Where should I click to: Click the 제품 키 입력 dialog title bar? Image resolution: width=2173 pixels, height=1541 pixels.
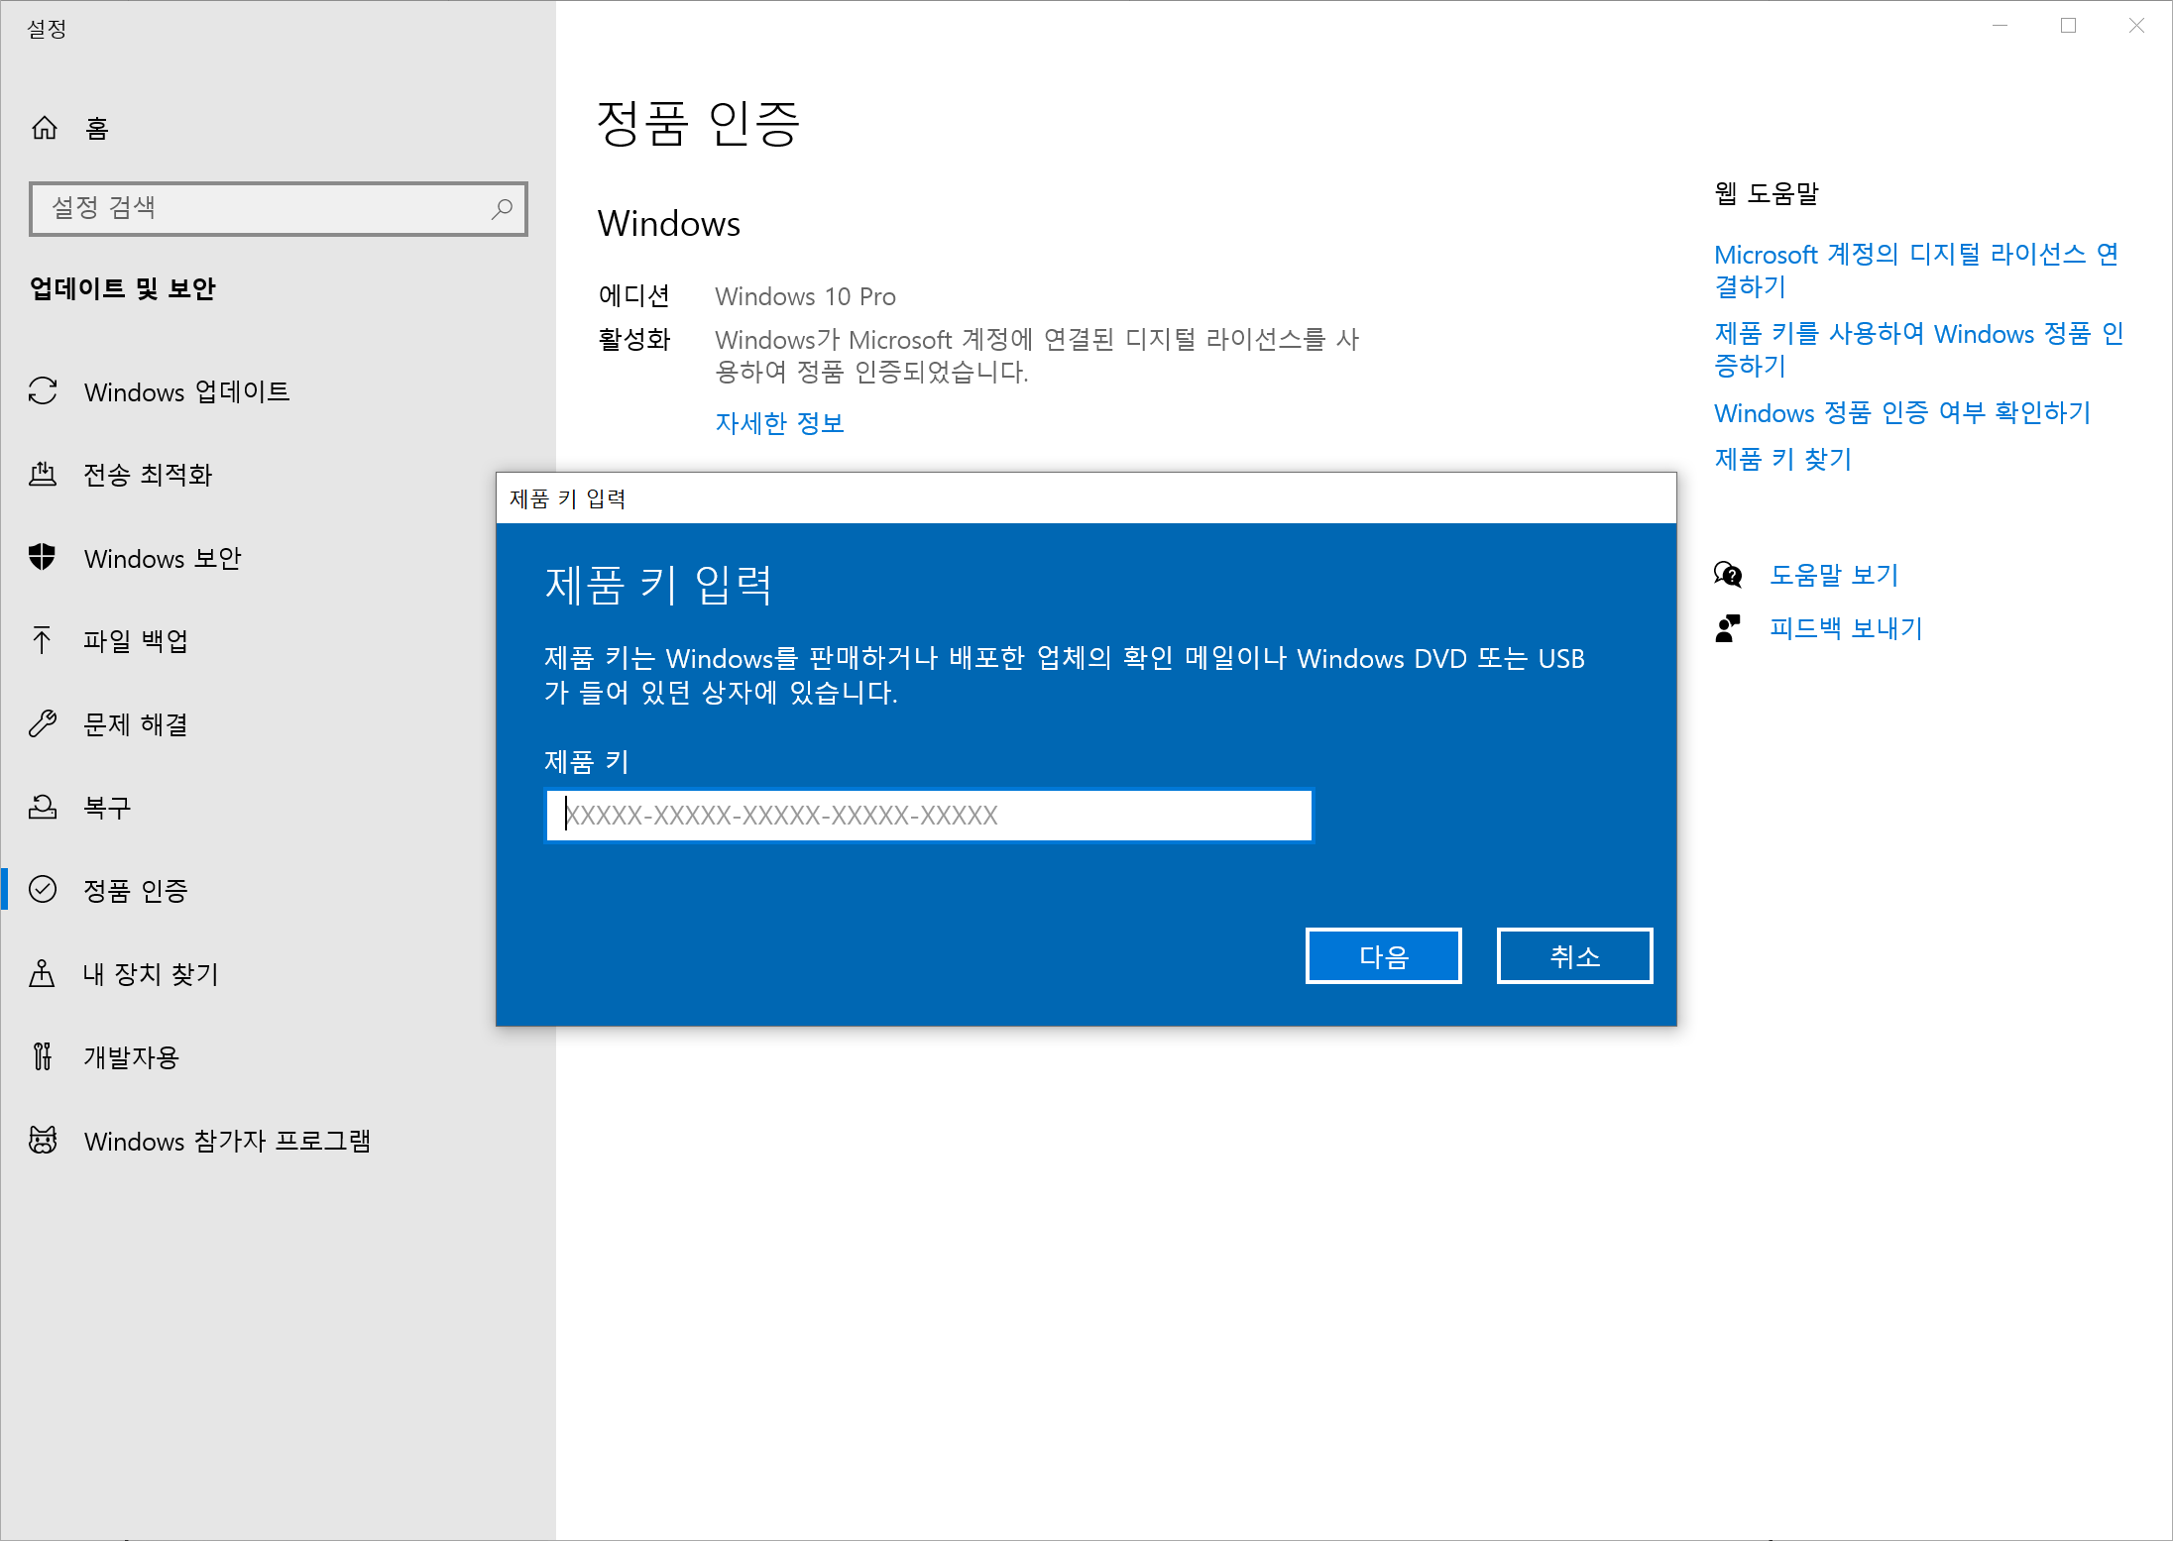tap(1086, 498)
